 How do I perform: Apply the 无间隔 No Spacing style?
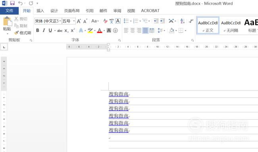(x=231, y=26)
